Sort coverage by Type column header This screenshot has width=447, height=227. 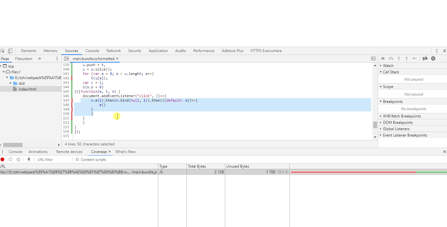(x=172, y=166)
